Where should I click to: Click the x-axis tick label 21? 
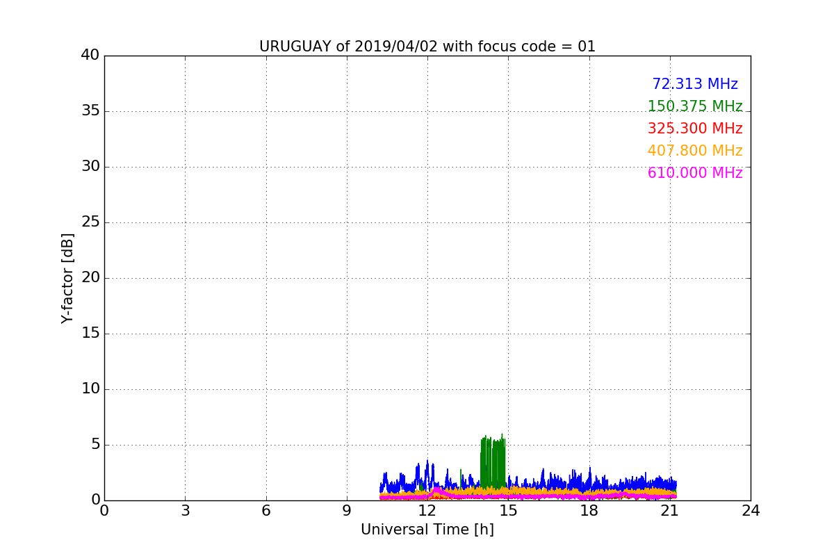click(670, 511)
